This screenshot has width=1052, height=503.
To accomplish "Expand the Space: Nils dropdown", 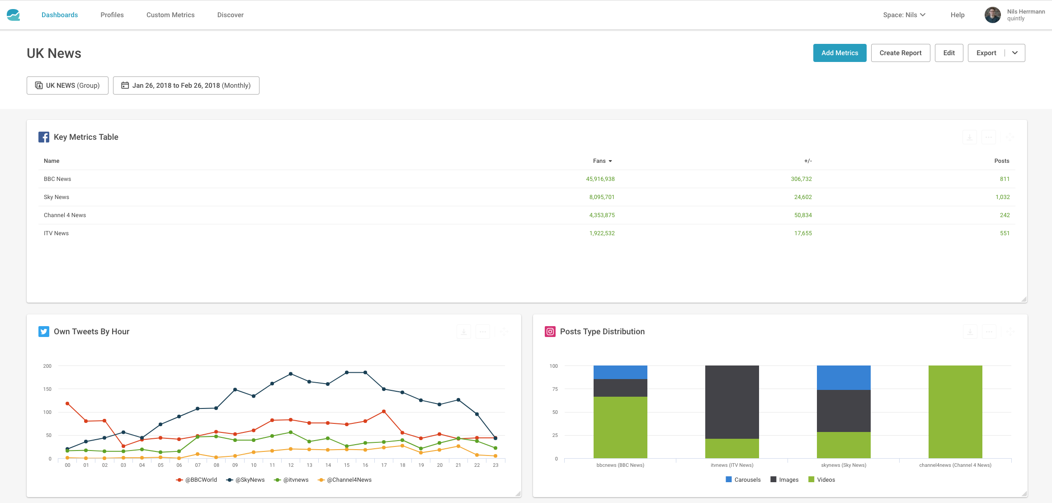I will click(x=904, y=15).
